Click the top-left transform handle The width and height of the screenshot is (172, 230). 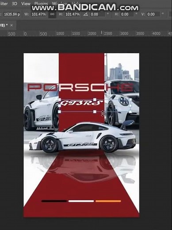coord(59,100)
